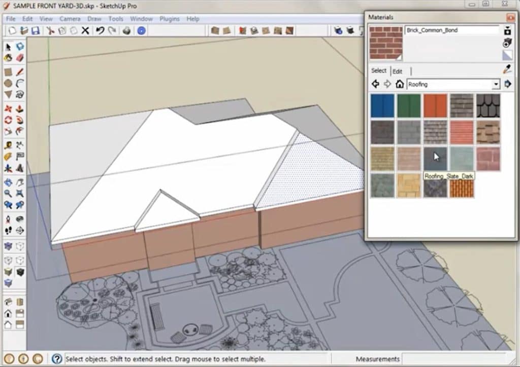Toggle X-Ray face style

click(8, 246)
